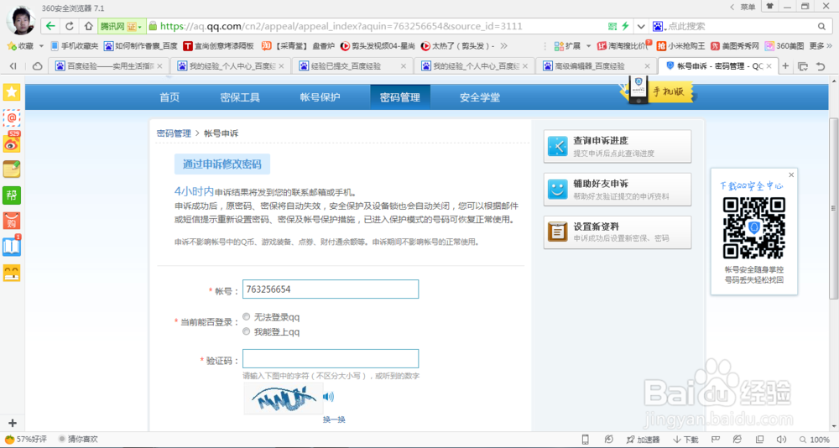The image size is (839, 448).
Task: Open the browser home page icon
Action: coord(88,26)
